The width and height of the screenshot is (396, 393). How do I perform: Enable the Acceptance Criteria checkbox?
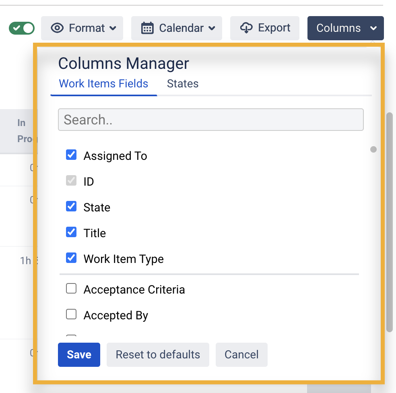[x=71, y=289]
